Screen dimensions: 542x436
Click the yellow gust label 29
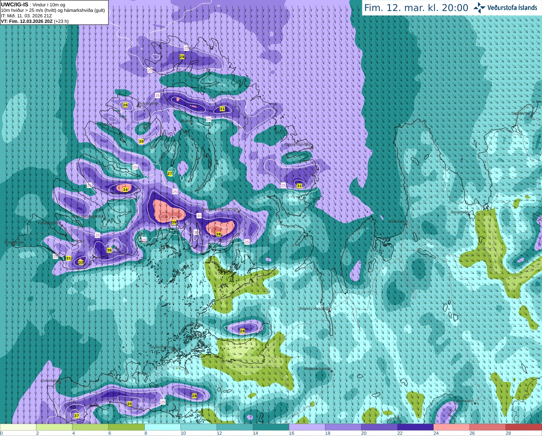coord(182,57)
